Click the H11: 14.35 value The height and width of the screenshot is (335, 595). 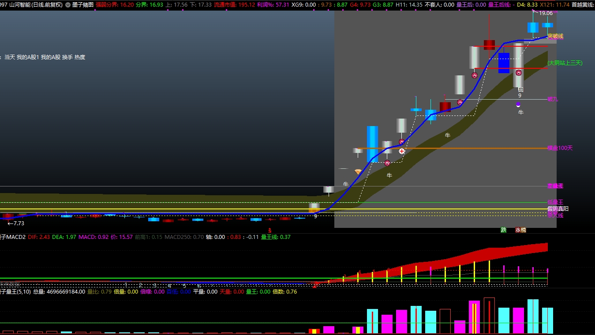(409, 5)
